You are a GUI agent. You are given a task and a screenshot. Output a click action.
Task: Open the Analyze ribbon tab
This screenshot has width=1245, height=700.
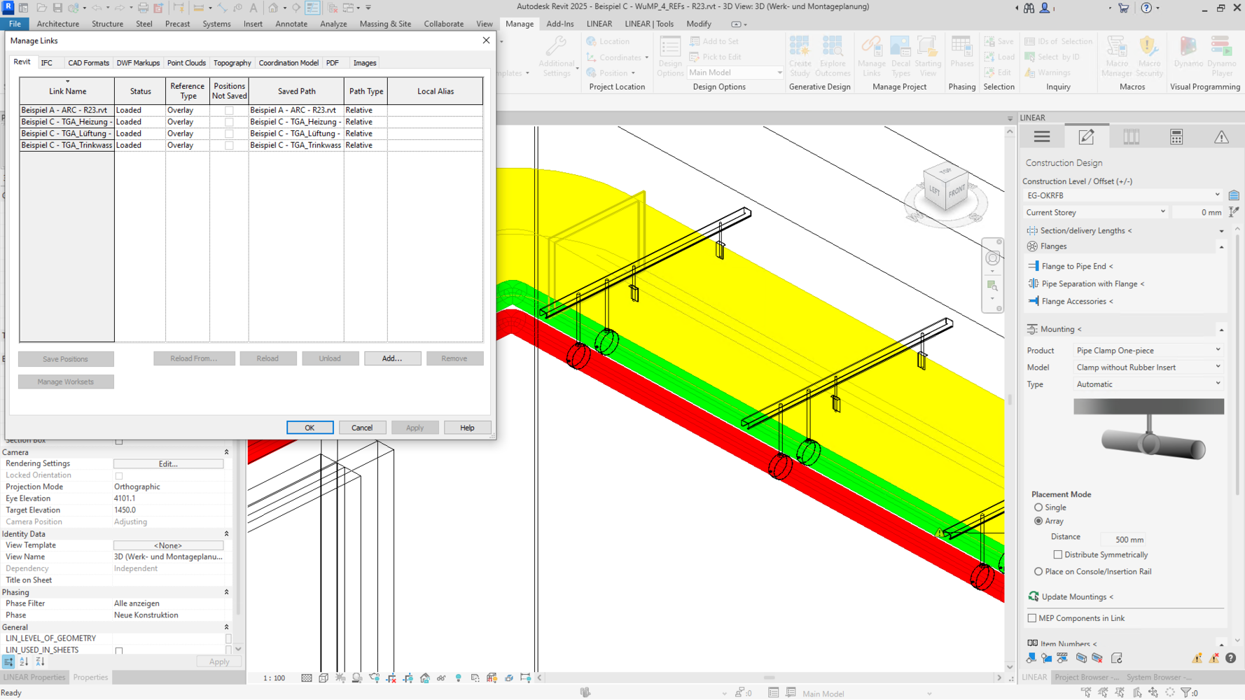click(333, 24)
